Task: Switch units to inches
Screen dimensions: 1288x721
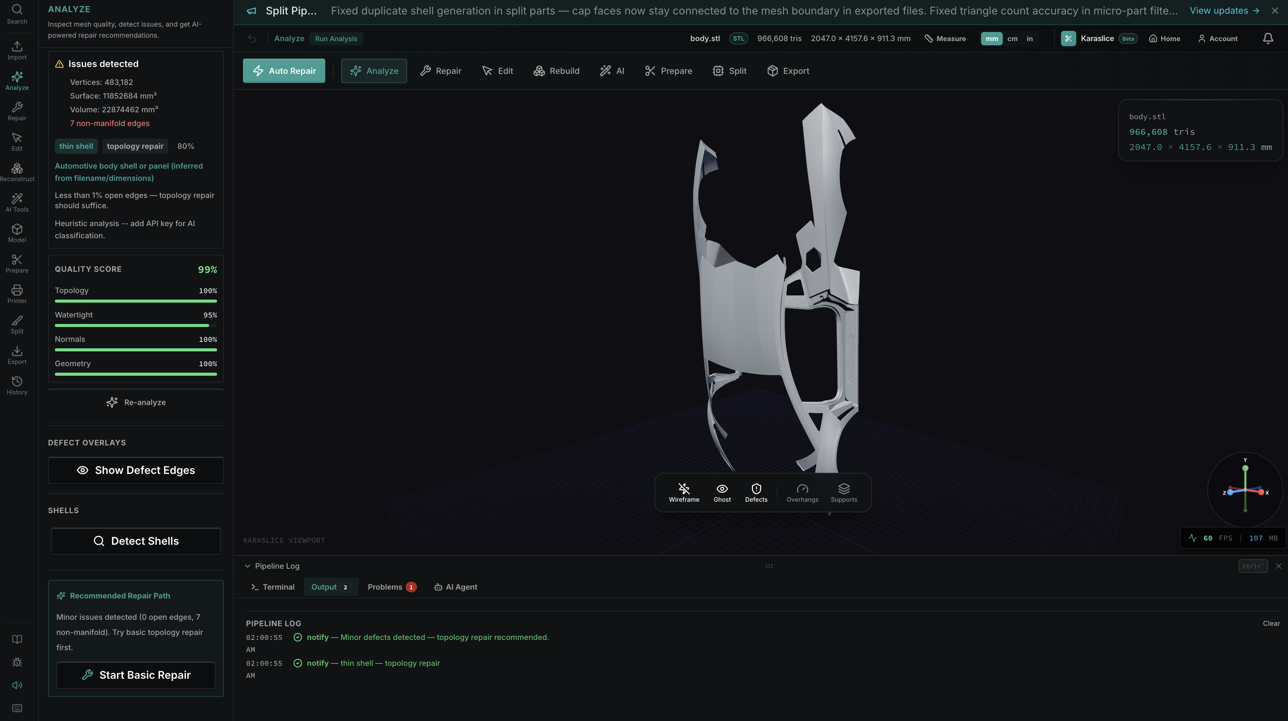Action: click(1029, 38)
